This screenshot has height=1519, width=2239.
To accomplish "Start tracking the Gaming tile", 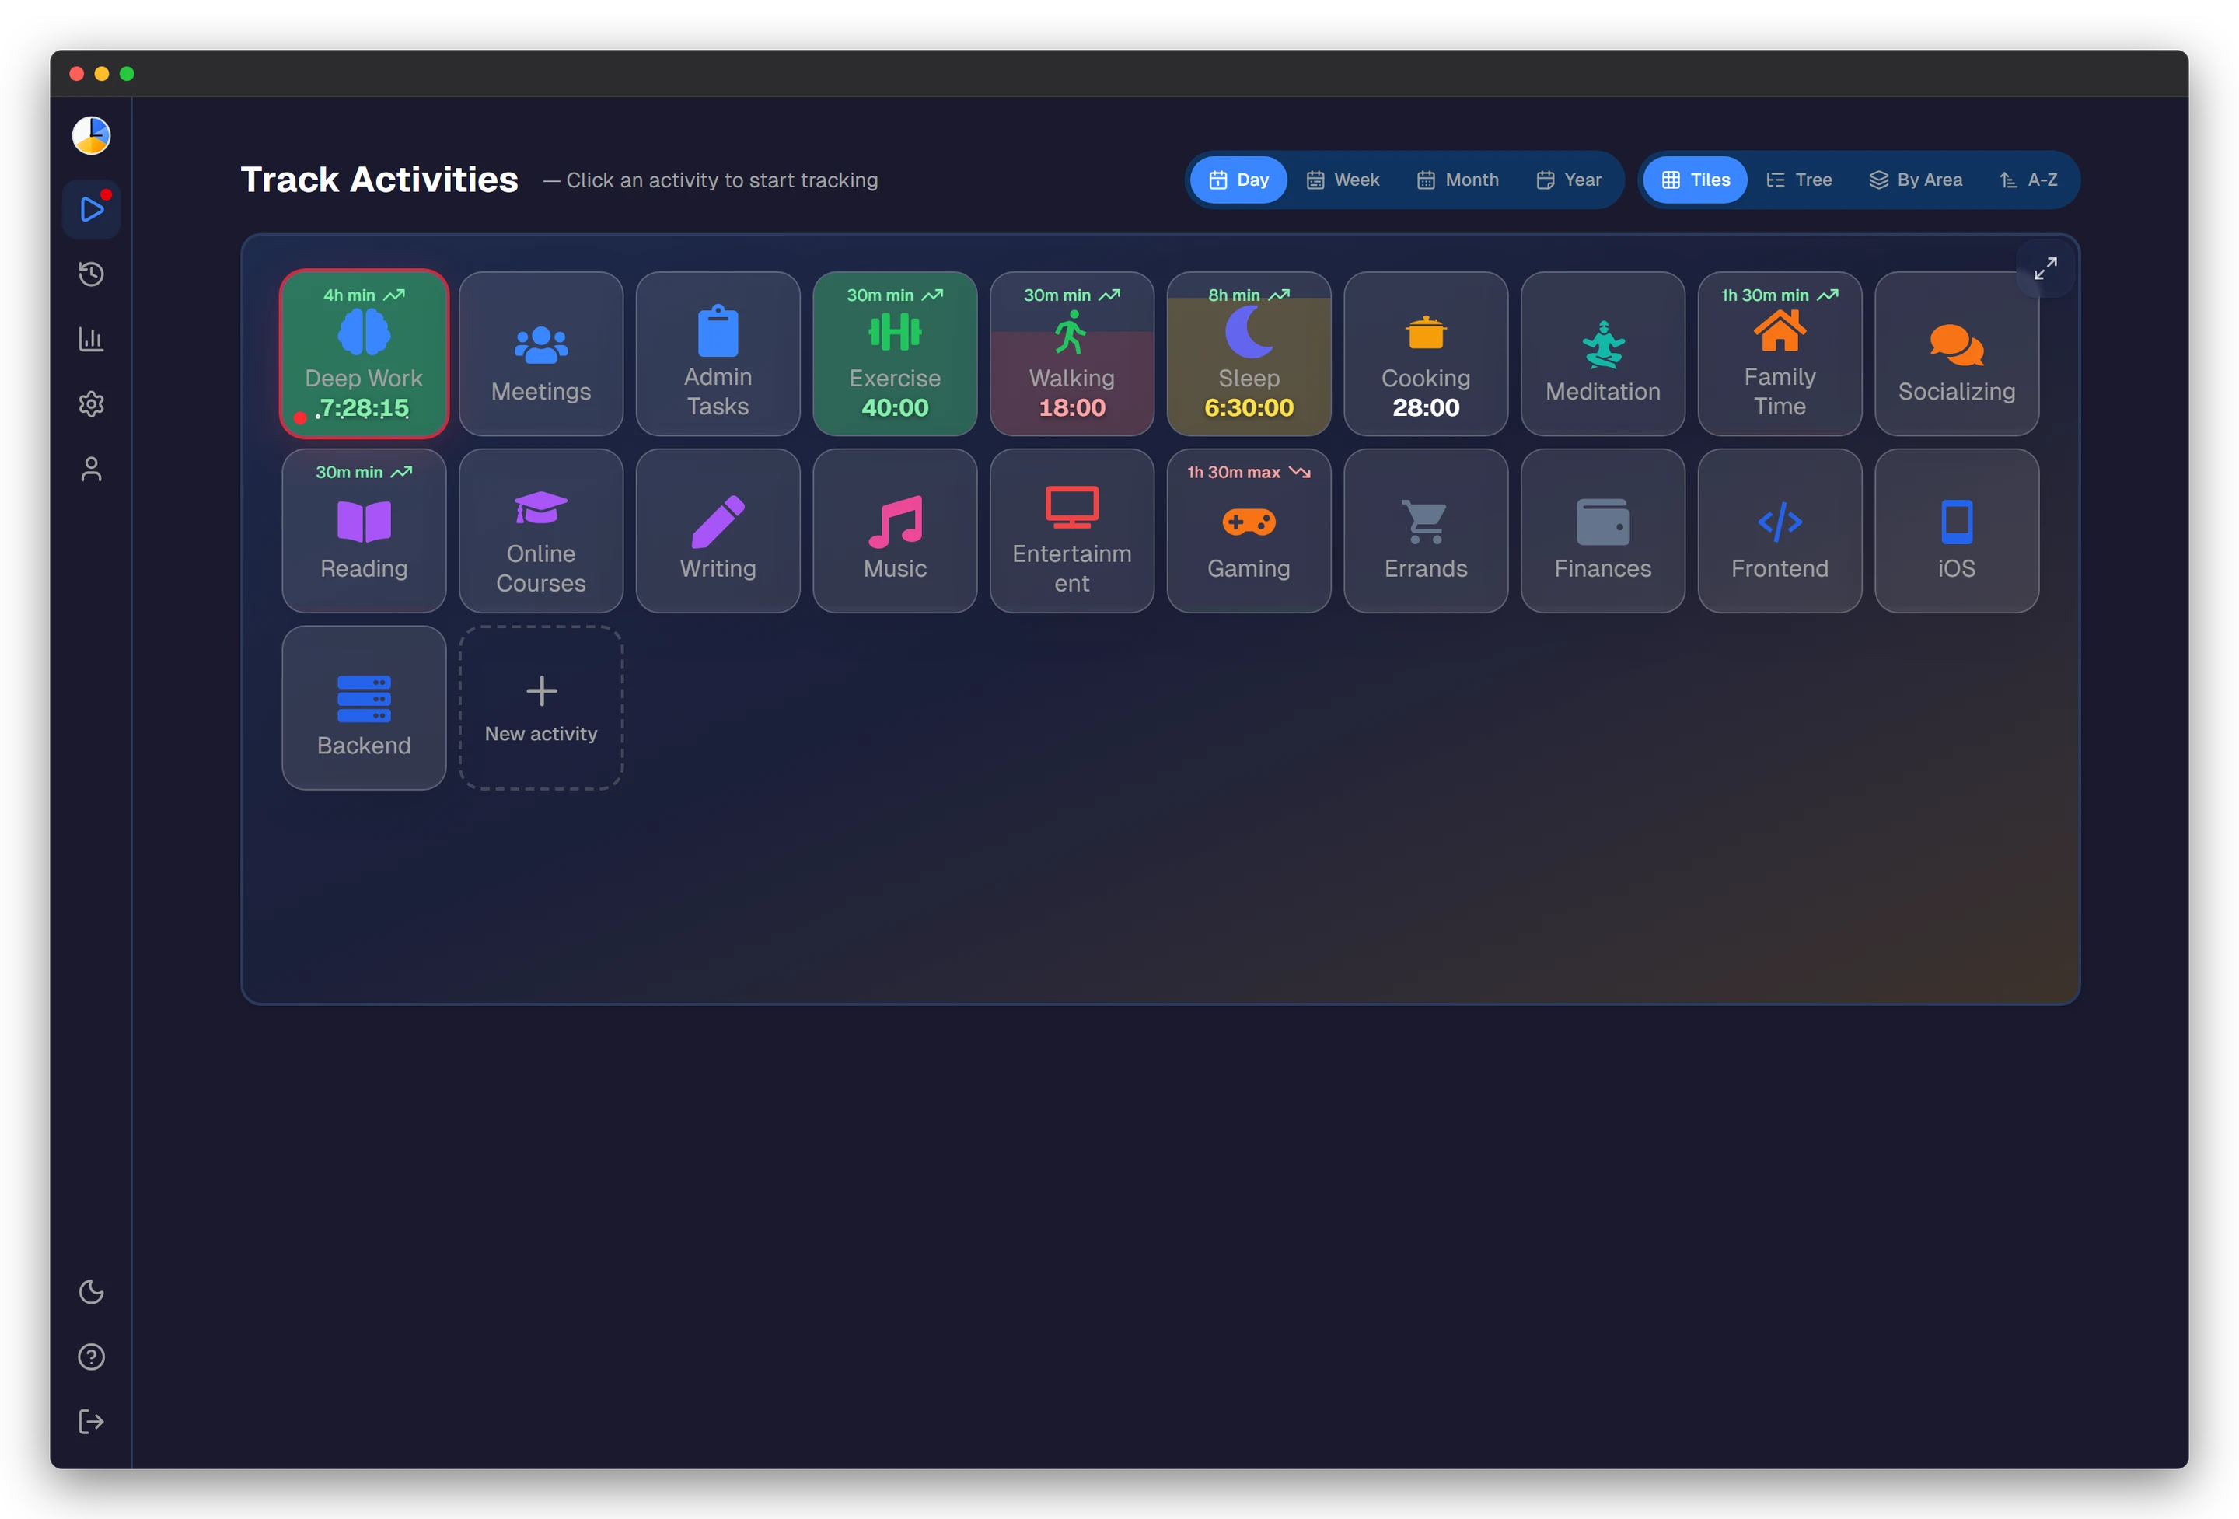I will coord(1249,531).
